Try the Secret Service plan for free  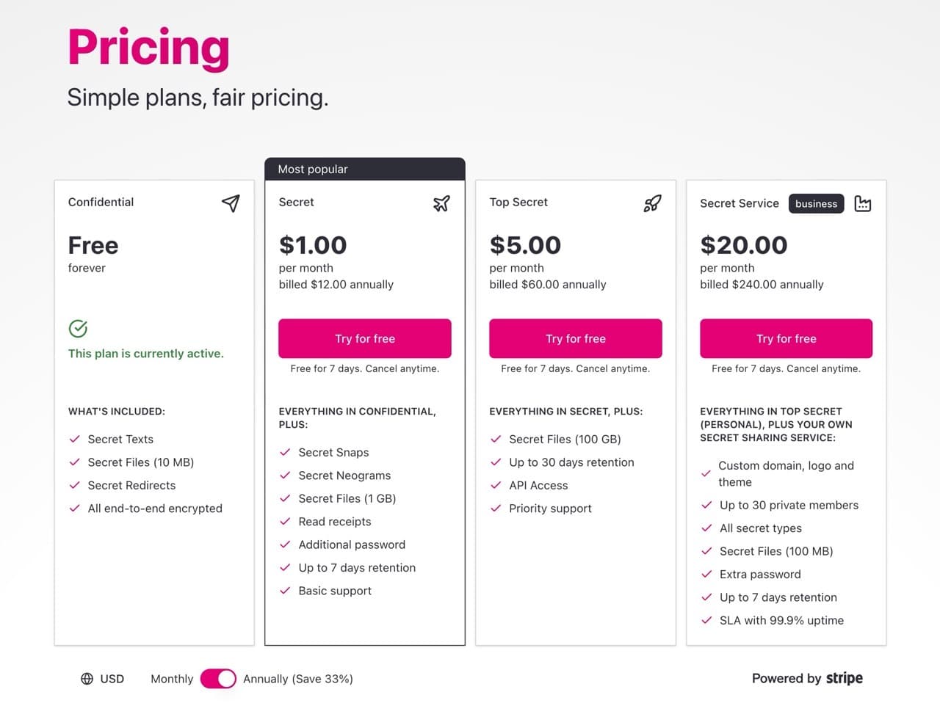(x=786, y=338)
